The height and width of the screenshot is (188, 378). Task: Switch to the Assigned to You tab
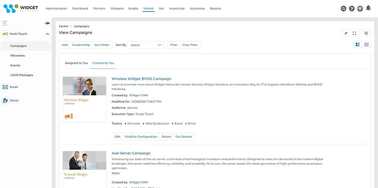[x=76, y=63]
